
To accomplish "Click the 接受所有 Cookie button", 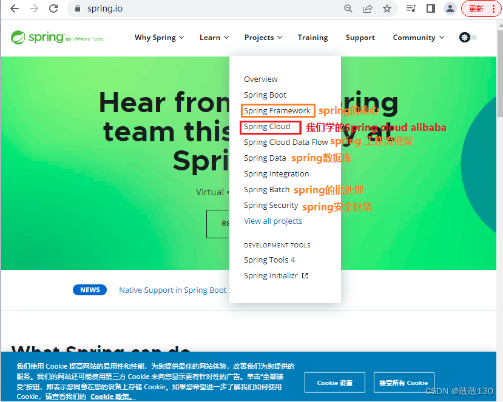I will point(403,382).
